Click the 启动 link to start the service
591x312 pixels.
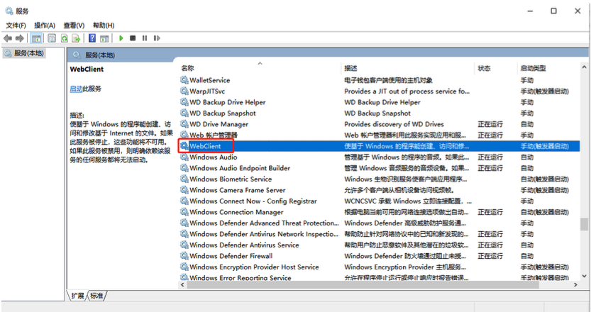tap(76, 89)
